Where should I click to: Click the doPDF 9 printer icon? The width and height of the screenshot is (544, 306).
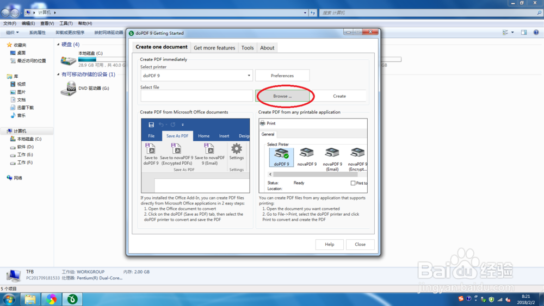click(x=281, y=157)
